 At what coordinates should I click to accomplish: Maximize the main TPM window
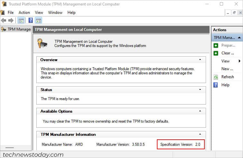pos(221,4)
